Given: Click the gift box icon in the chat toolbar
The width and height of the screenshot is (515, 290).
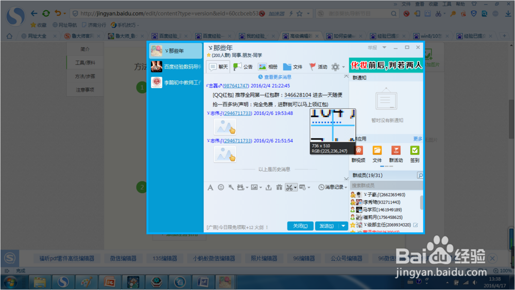Looking at the screenshot, I should pos(279,187).
